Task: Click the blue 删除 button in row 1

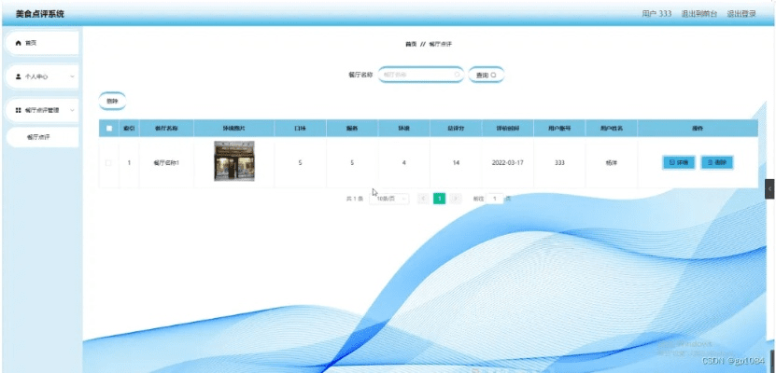Action: (x=716, y=162)
